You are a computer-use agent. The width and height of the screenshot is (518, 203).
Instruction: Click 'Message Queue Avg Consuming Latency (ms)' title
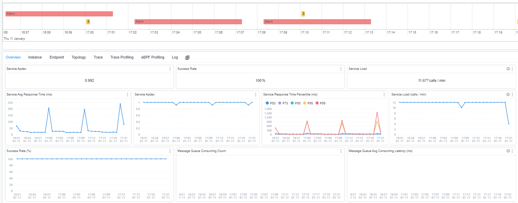(380, 151)
